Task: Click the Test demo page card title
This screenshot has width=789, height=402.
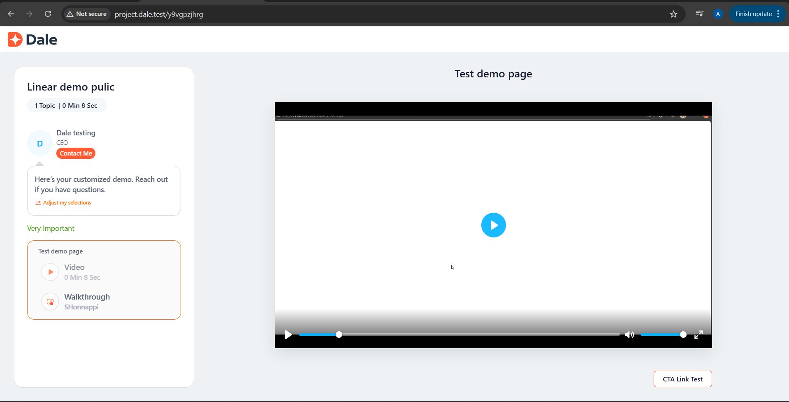Action: [x=60, y=251]
